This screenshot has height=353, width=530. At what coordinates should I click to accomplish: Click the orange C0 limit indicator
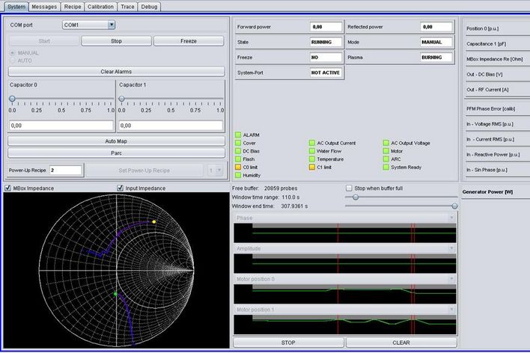coord(238,167)
